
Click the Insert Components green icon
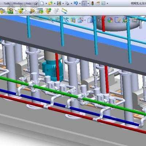pyautogui.click(x=11, y=11)
